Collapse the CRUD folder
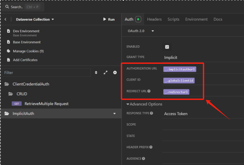244x165 pixels. 22,94
